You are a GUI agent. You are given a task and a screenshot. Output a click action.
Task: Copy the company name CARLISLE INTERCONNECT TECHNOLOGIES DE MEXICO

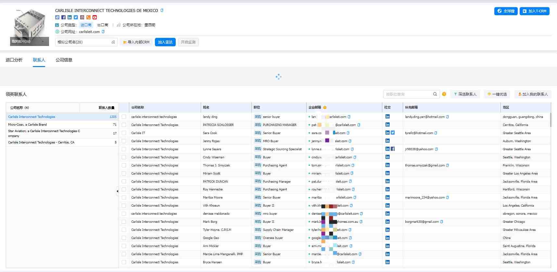click(x=162, y=10)
